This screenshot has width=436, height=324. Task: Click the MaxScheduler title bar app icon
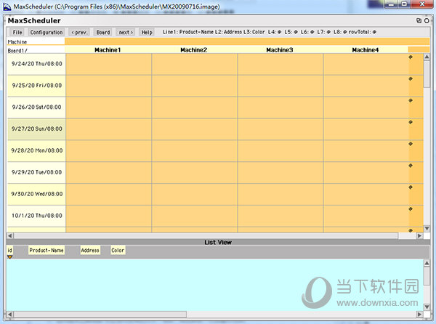click(x=7, y=7)
